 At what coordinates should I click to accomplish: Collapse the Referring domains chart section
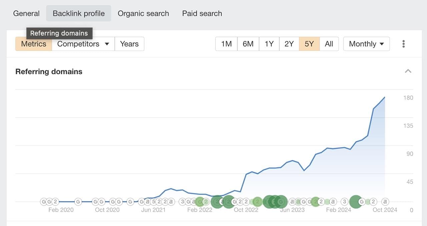(x=408, y=71)
